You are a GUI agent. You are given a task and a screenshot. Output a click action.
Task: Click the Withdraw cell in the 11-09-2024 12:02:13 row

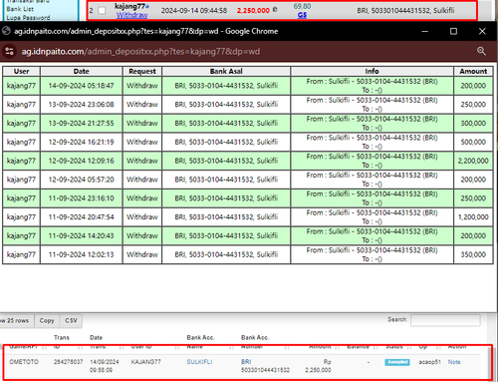(x=142, y=254)
